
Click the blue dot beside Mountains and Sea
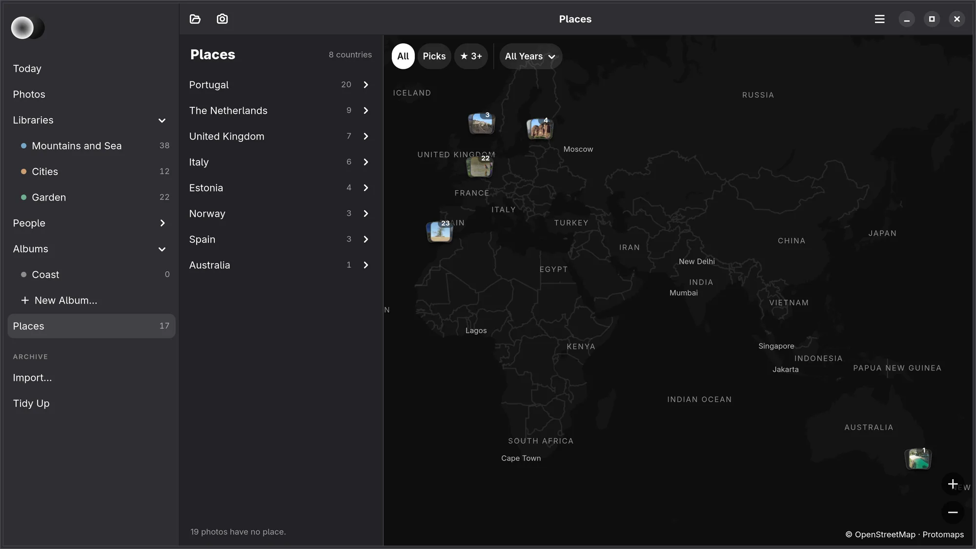pos(23,146)
